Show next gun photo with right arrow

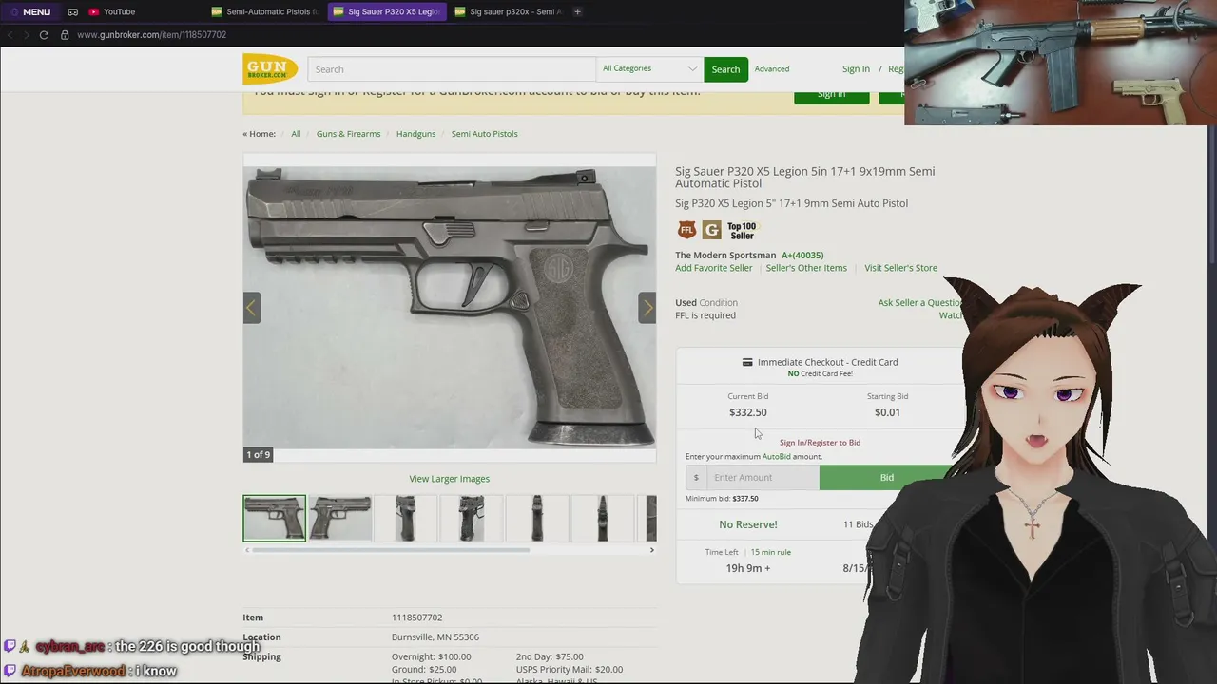point(647,308)
